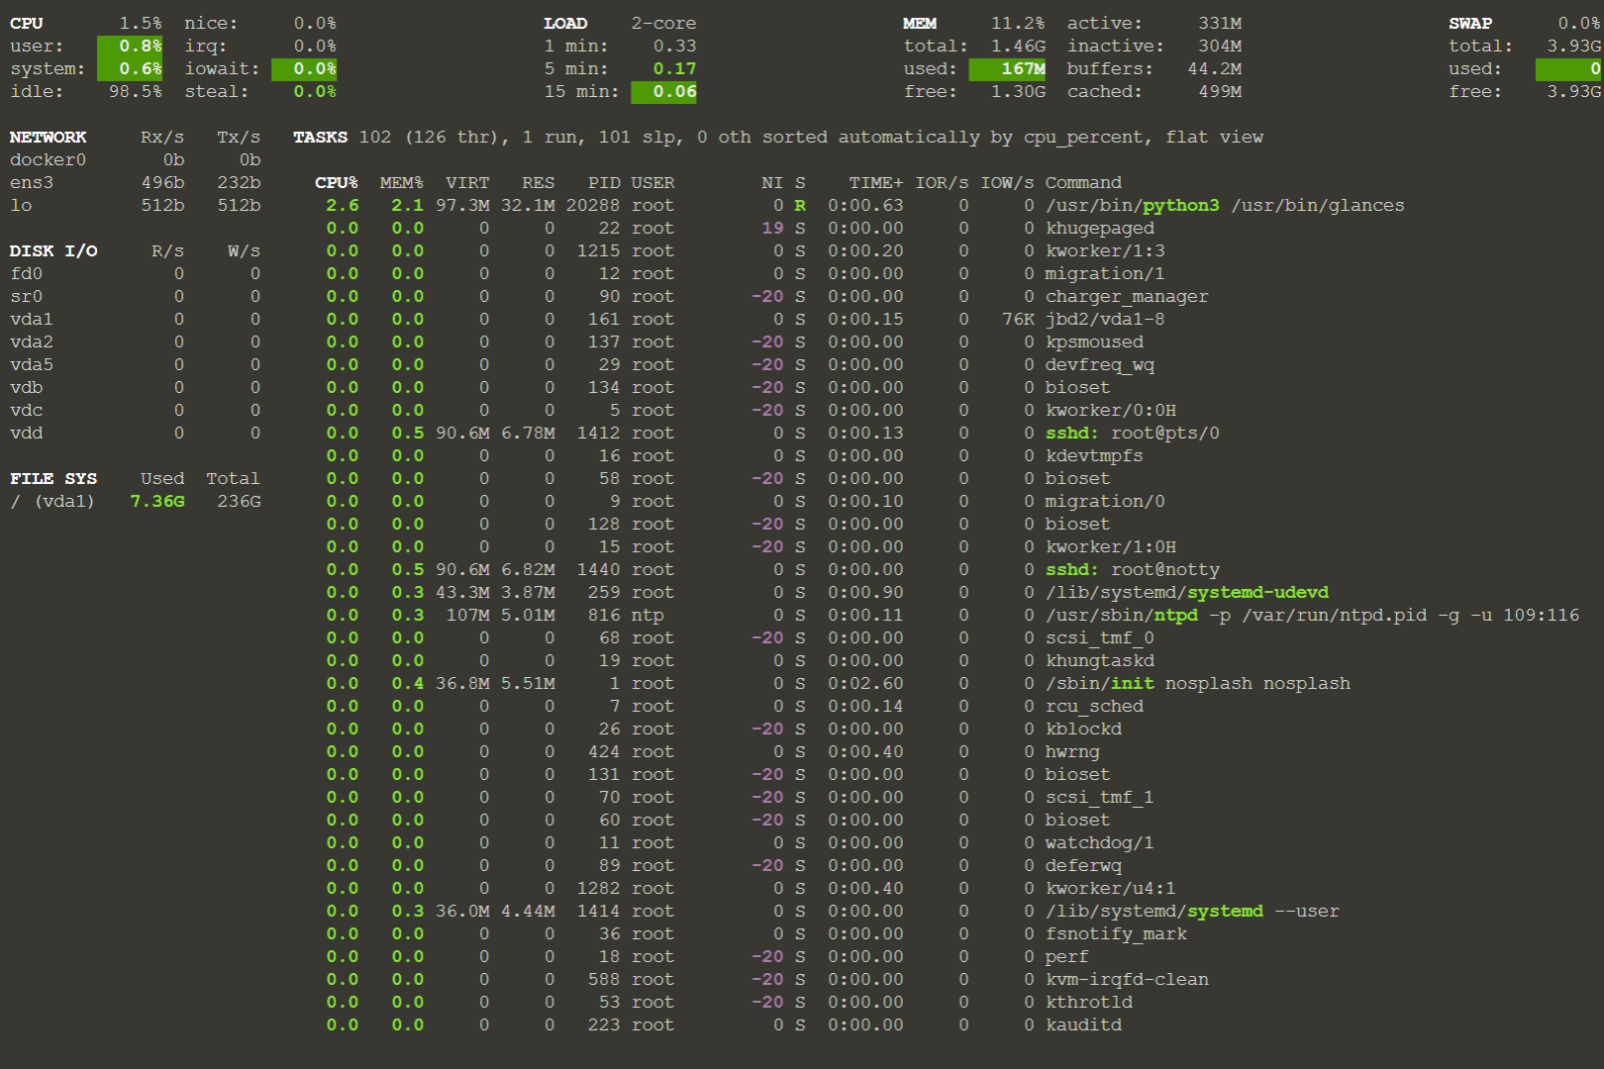Select the /sbin/init nosplash process
Viewport: 1604px width, 1069px height.
tap(839, 683)
